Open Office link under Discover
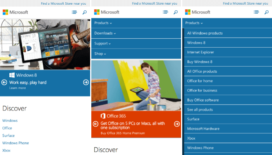272x155 pixels. click(x=7, y=128)
